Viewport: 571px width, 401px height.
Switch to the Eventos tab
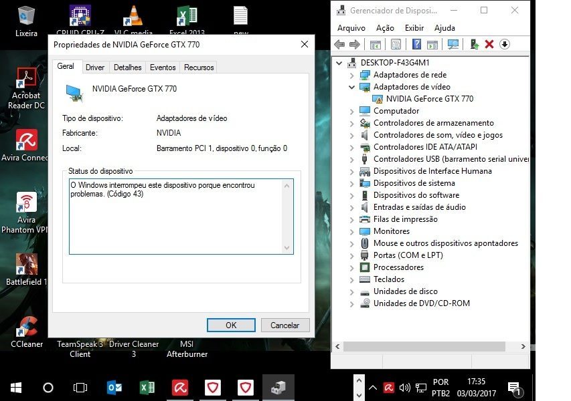[163, 68]
